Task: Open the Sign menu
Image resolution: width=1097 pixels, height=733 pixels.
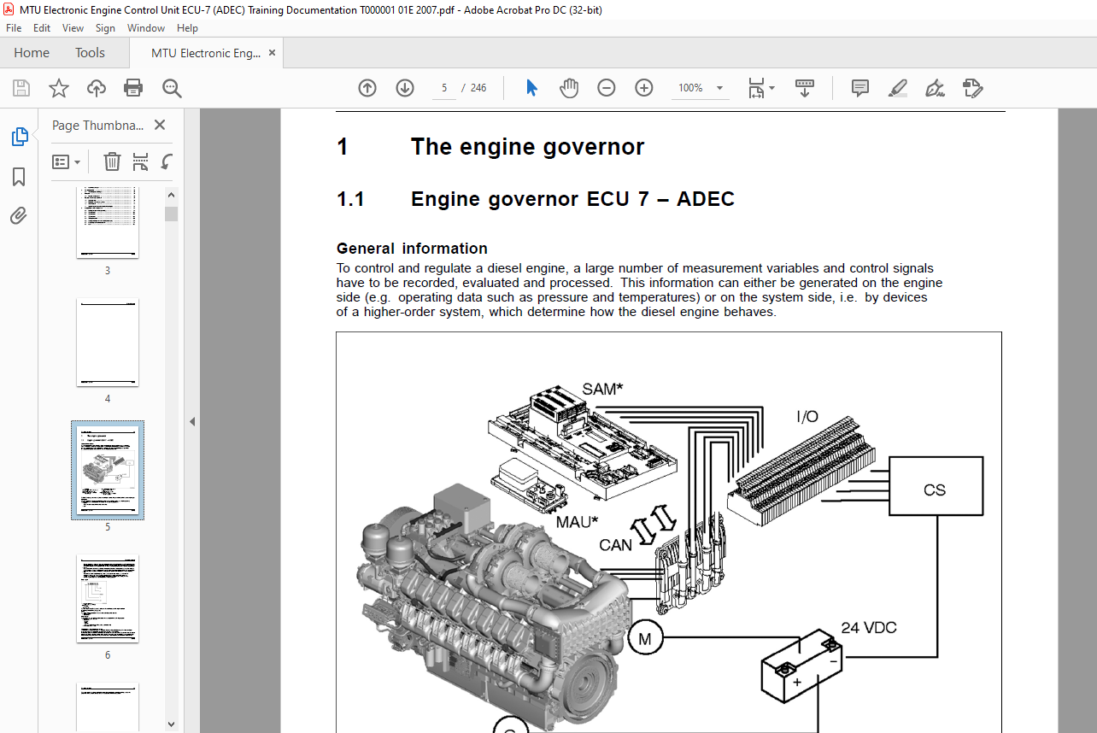Action: pos(105,28)
